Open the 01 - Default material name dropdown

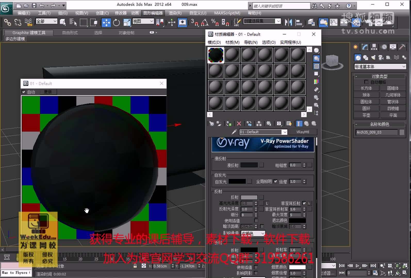263,132
